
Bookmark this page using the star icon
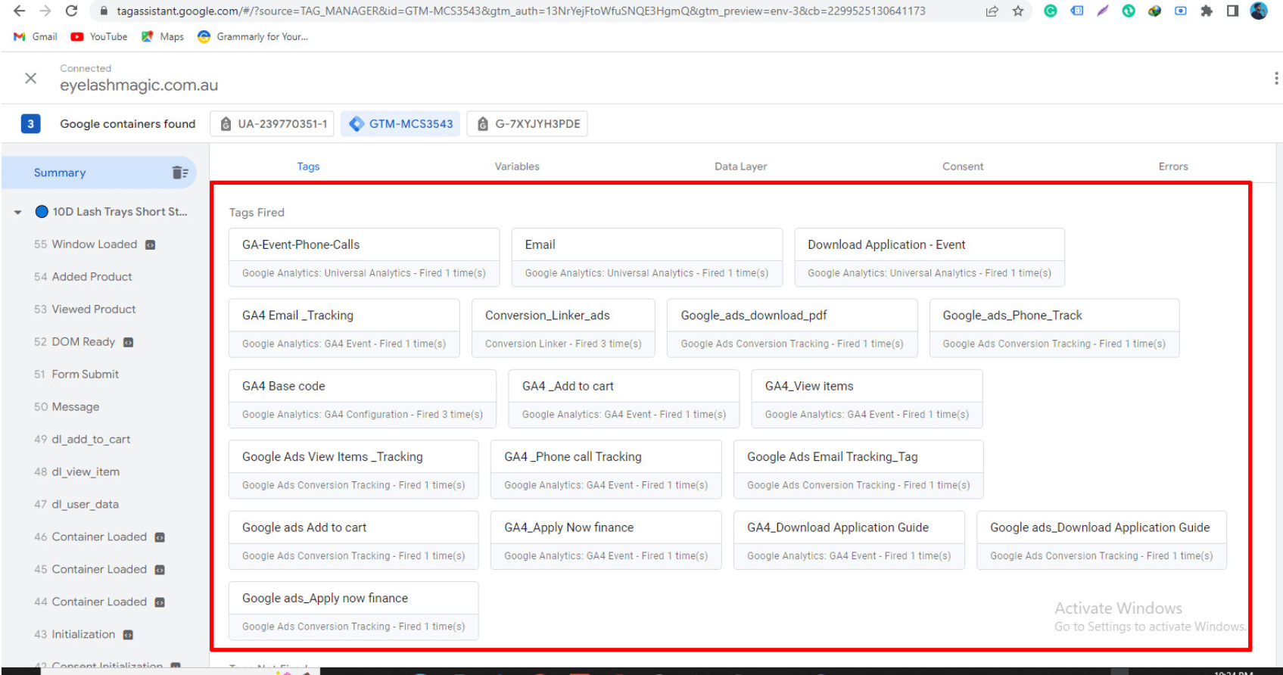click(x=1018, y=11)
